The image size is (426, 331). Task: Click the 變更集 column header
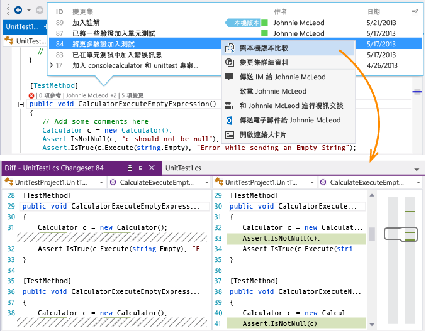[83, 12]
